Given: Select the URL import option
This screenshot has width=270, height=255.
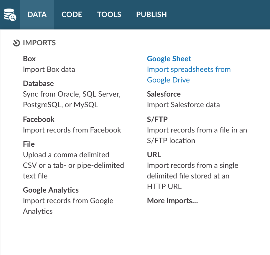Looking at the screenshot, I should (x=154, y=155).
